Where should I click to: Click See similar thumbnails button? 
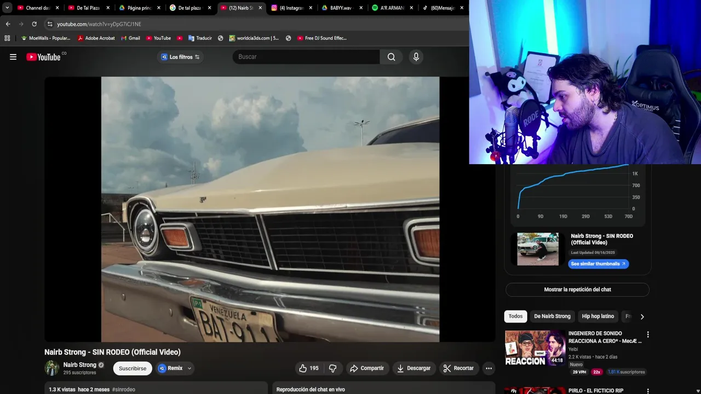pyautogui.click(x=598, y=264)
